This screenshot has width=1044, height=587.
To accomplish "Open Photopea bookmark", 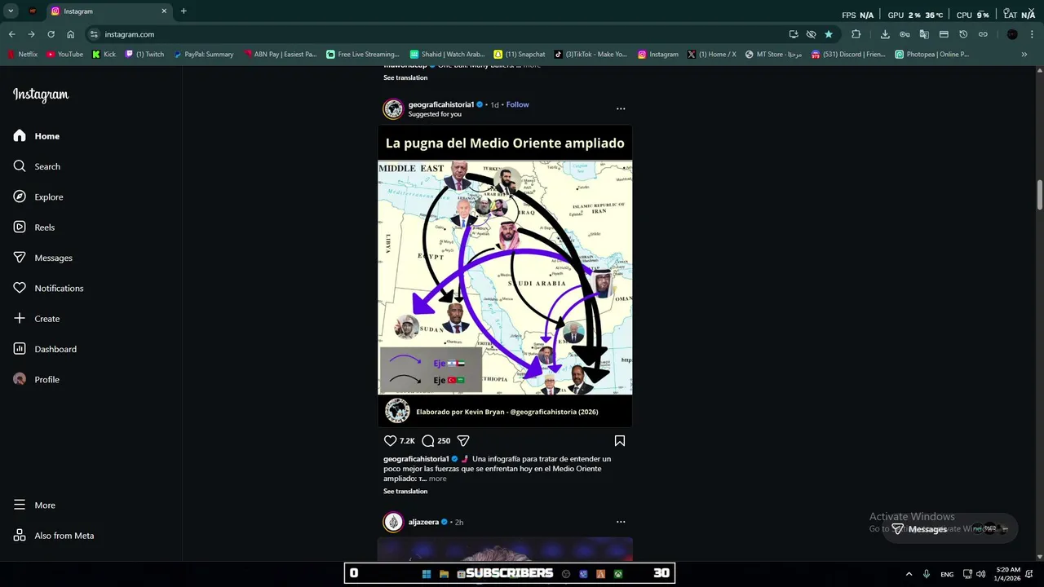I will [x=931, y=55].
